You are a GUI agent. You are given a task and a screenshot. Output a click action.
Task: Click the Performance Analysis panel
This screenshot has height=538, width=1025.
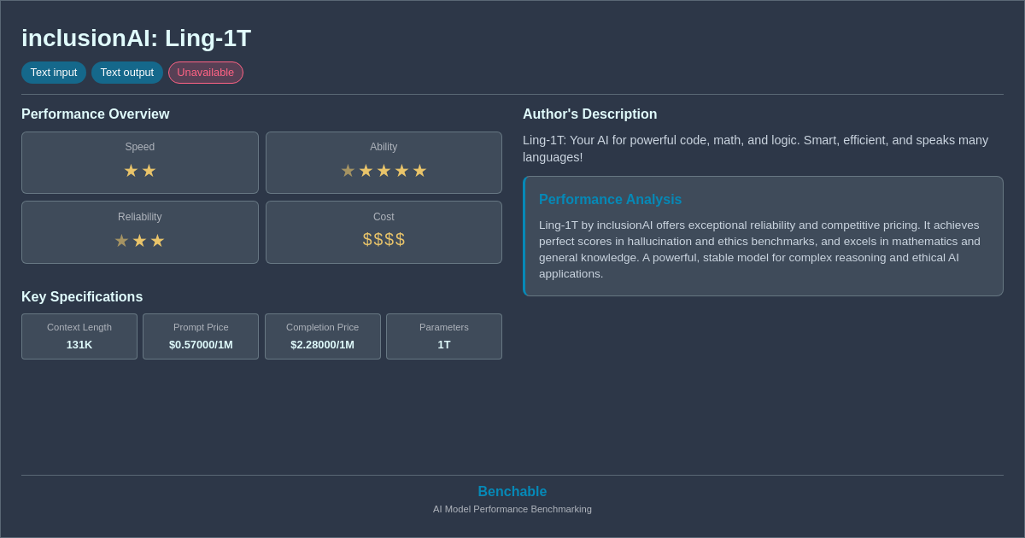tap(763, 236)
